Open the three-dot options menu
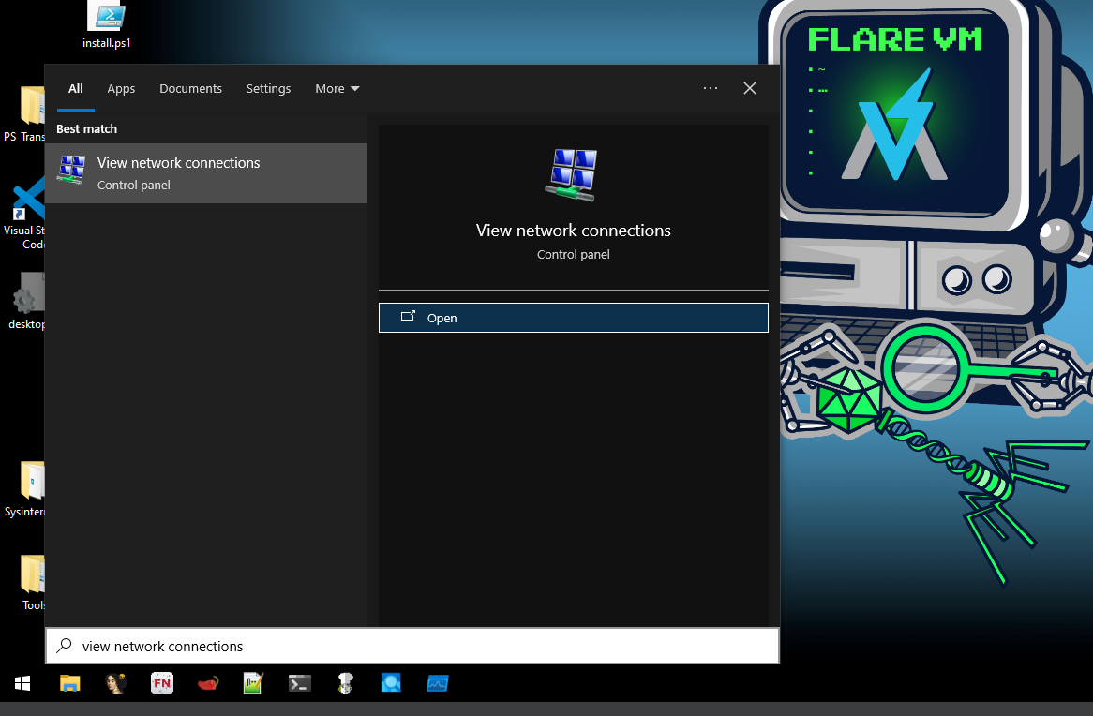This screenshot has height=716, width=1093. pyautogui.click(x=710, y=88)
